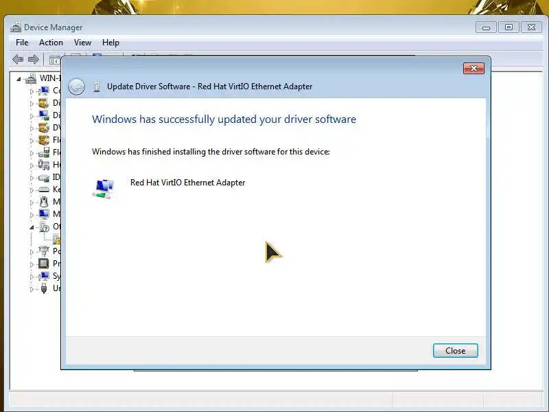Image resolution: width=549 pixels, height=412 pixels.
Task: Select the Universal Serial Bus controllers icon
Action: tap(44, 288)
